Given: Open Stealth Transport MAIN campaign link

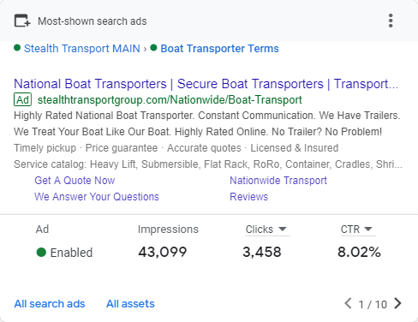Looking at the screenshot, I should coord(82,49).
